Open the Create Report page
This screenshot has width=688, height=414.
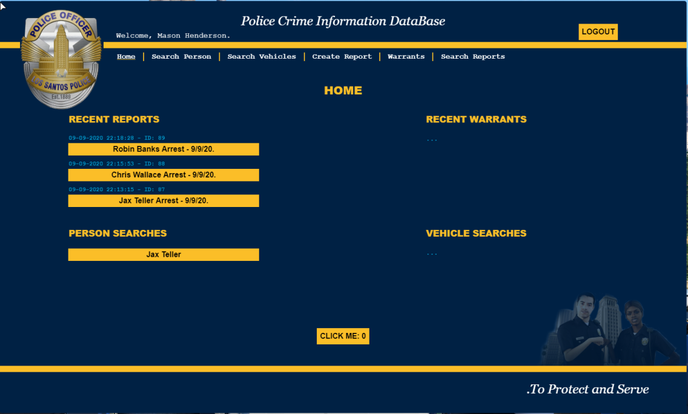coord(342,56)
